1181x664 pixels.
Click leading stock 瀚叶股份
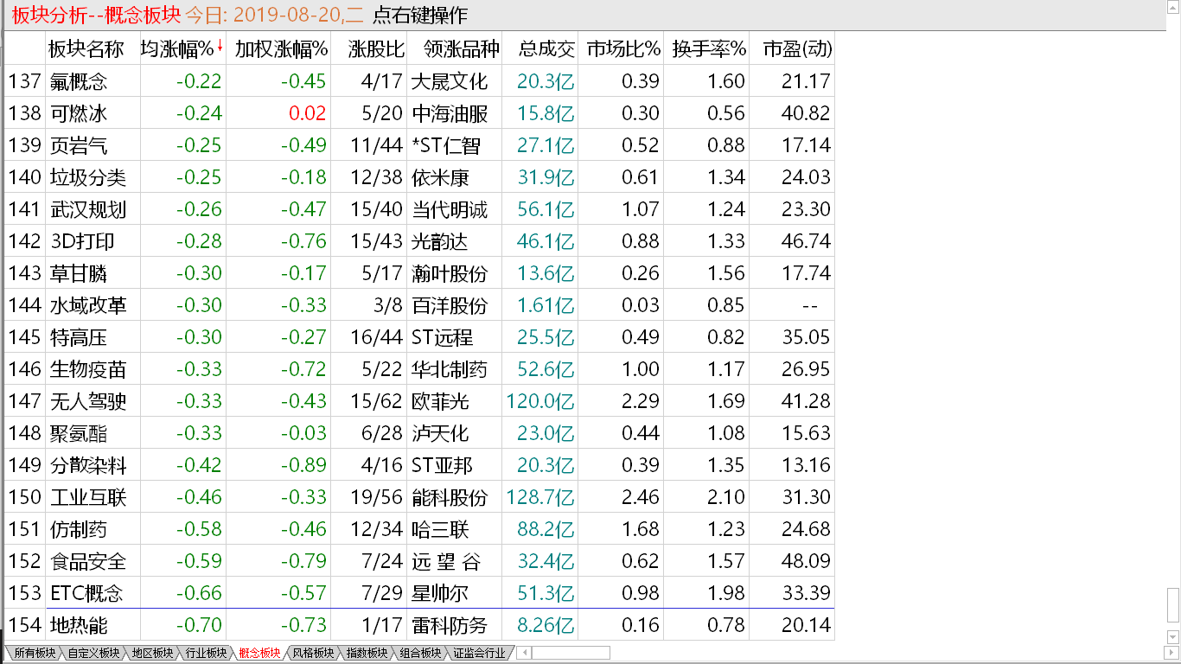pos(450,273)
